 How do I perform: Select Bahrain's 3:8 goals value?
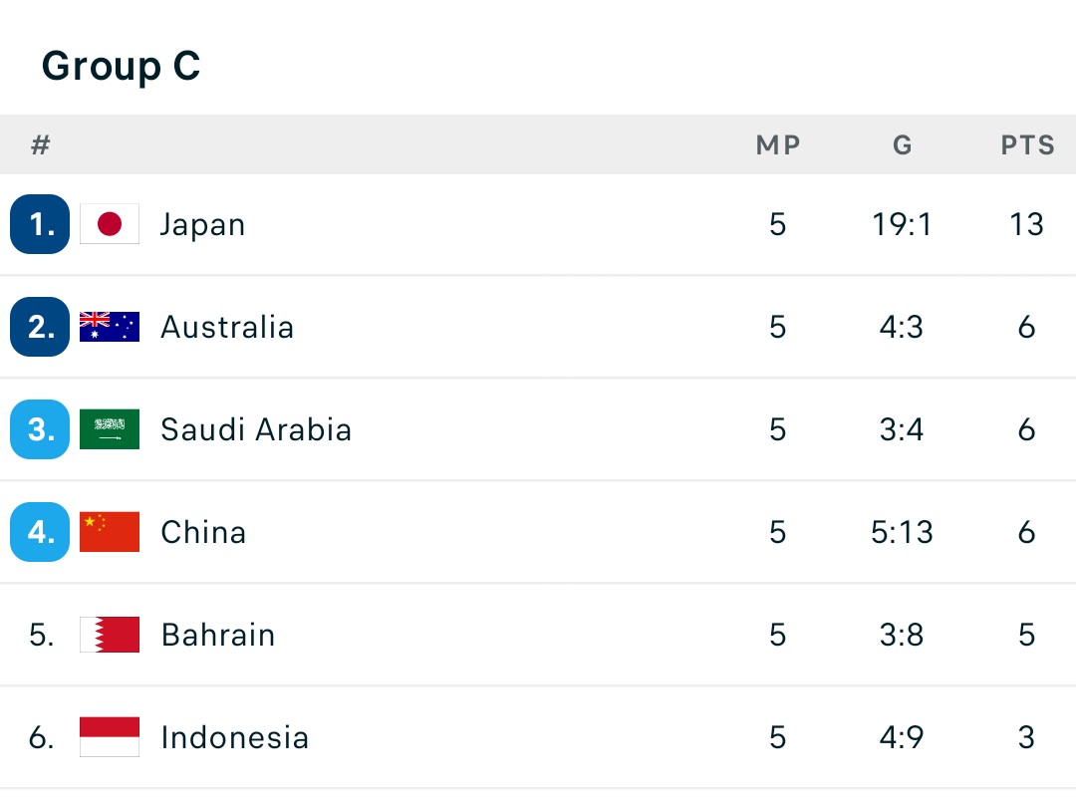(902, 635)
